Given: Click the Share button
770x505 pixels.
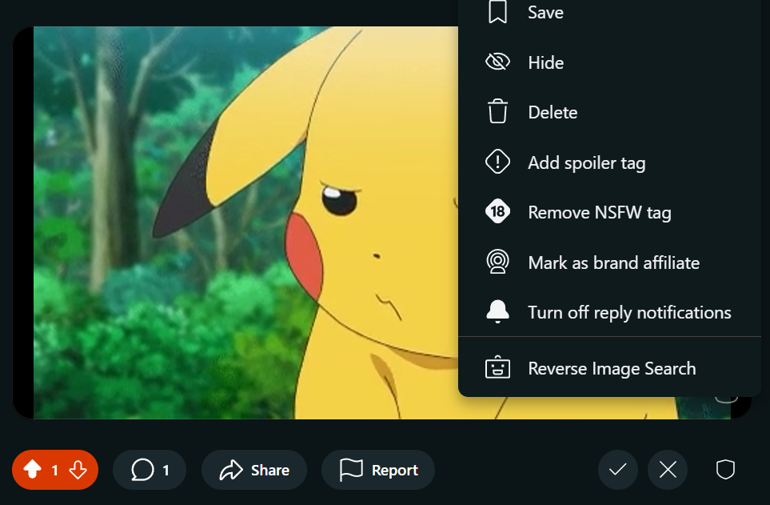Looking at the screenshot, I should point(254,470).
